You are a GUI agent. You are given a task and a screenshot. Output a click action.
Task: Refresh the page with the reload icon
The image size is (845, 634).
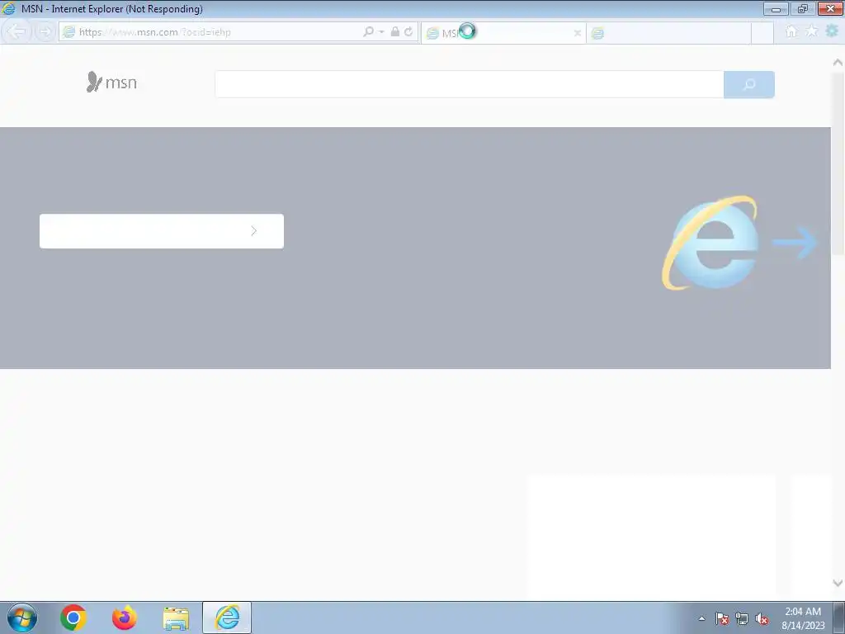point(408,32)
